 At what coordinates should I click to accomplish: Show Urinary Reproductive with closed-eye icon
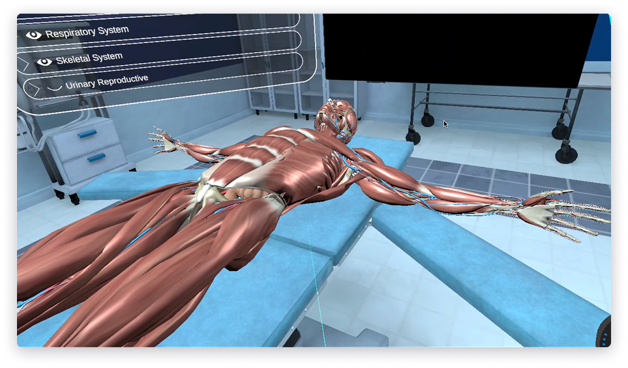pos(54,87)
